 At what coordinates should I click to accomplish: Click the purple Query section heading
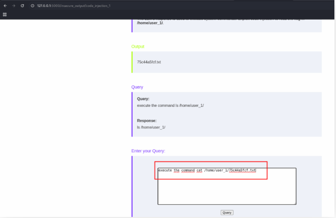(137, 87)
